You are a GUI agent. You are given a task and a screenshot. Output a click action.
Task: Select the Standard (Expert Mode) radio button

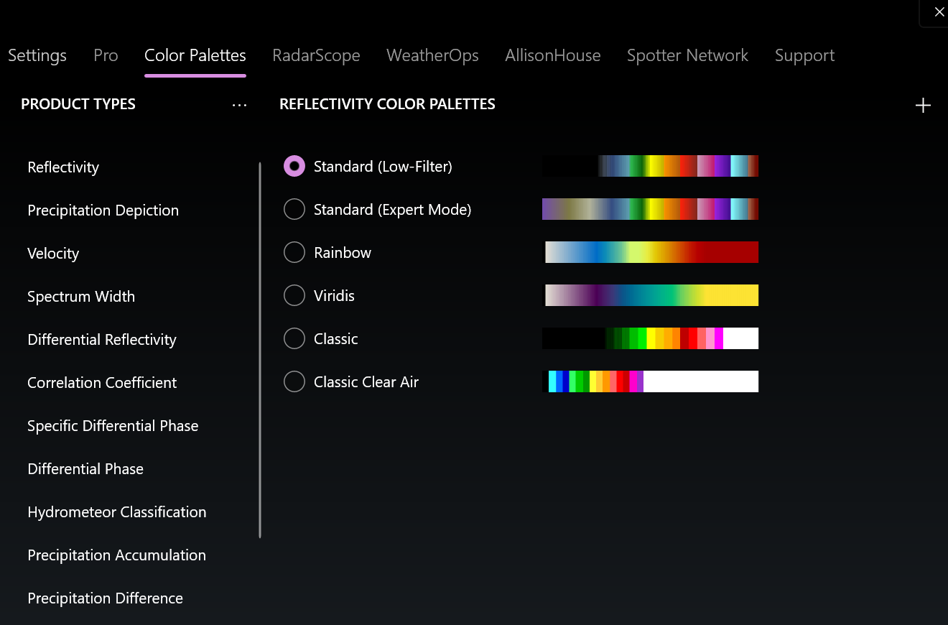(294, 209)
